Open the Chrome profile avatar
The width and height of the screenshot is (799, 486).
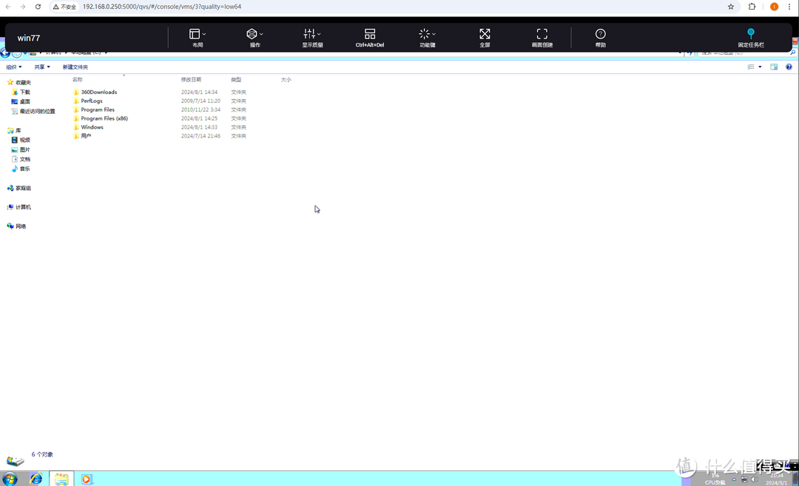774,7
